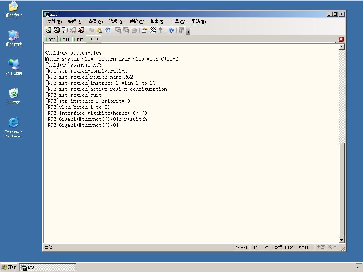
Task: Click '33行, 103列' in the status bar
Action: 284,248
